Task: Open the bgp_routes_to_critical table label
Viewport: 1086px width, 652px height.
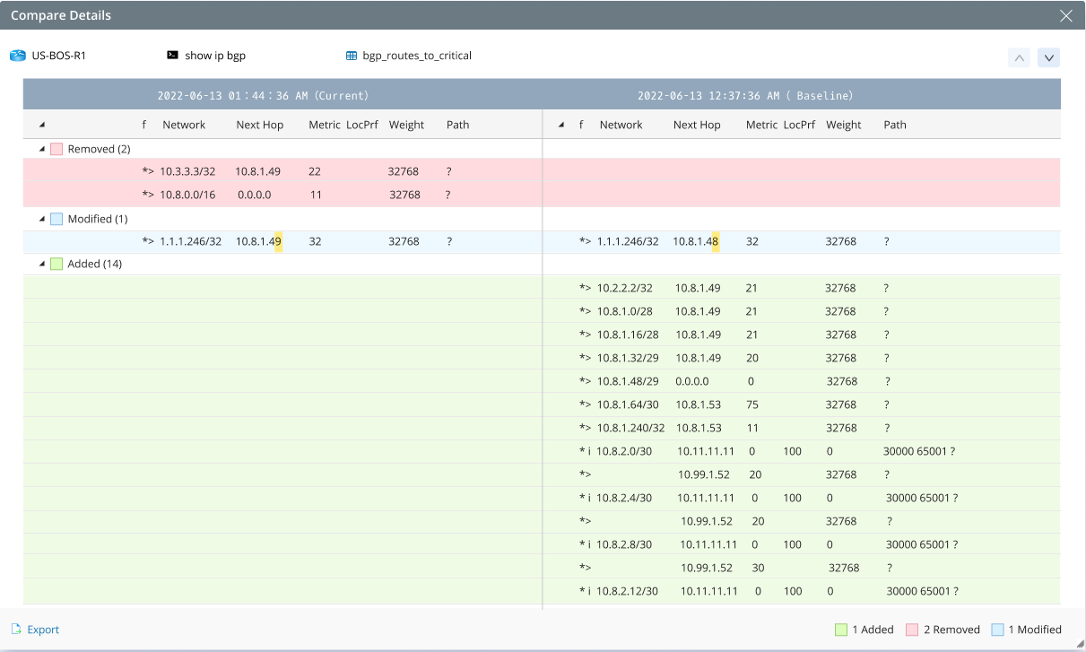Action: coord(417,56)
